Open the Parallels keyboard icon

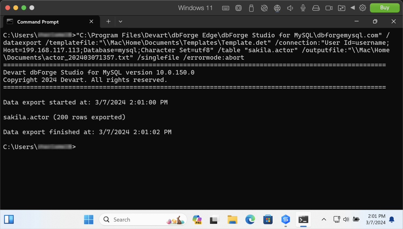pyautogui.click(x=226, y=8)
